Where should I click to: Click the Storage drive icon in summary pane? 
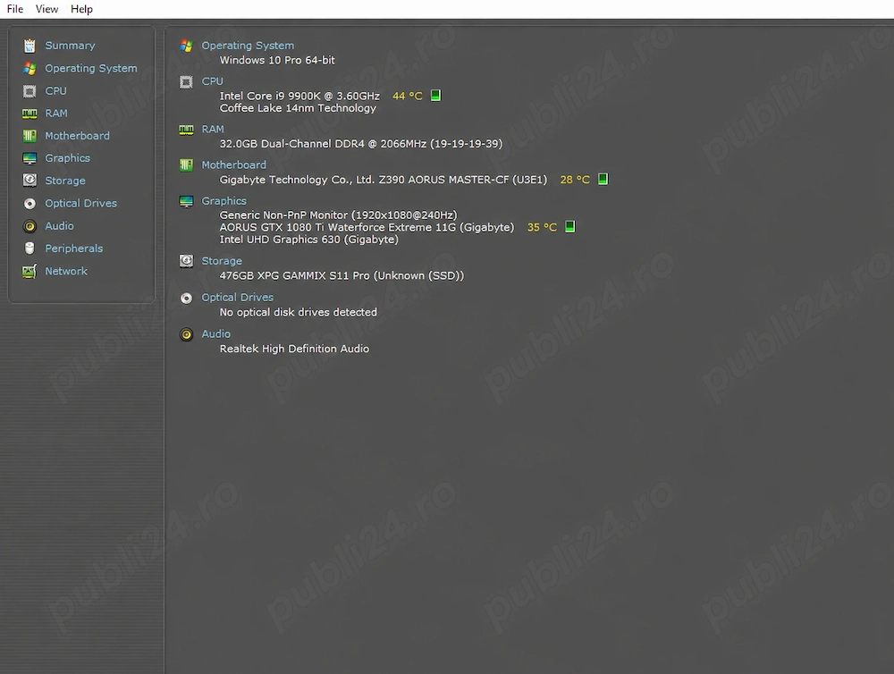(187, 261)
